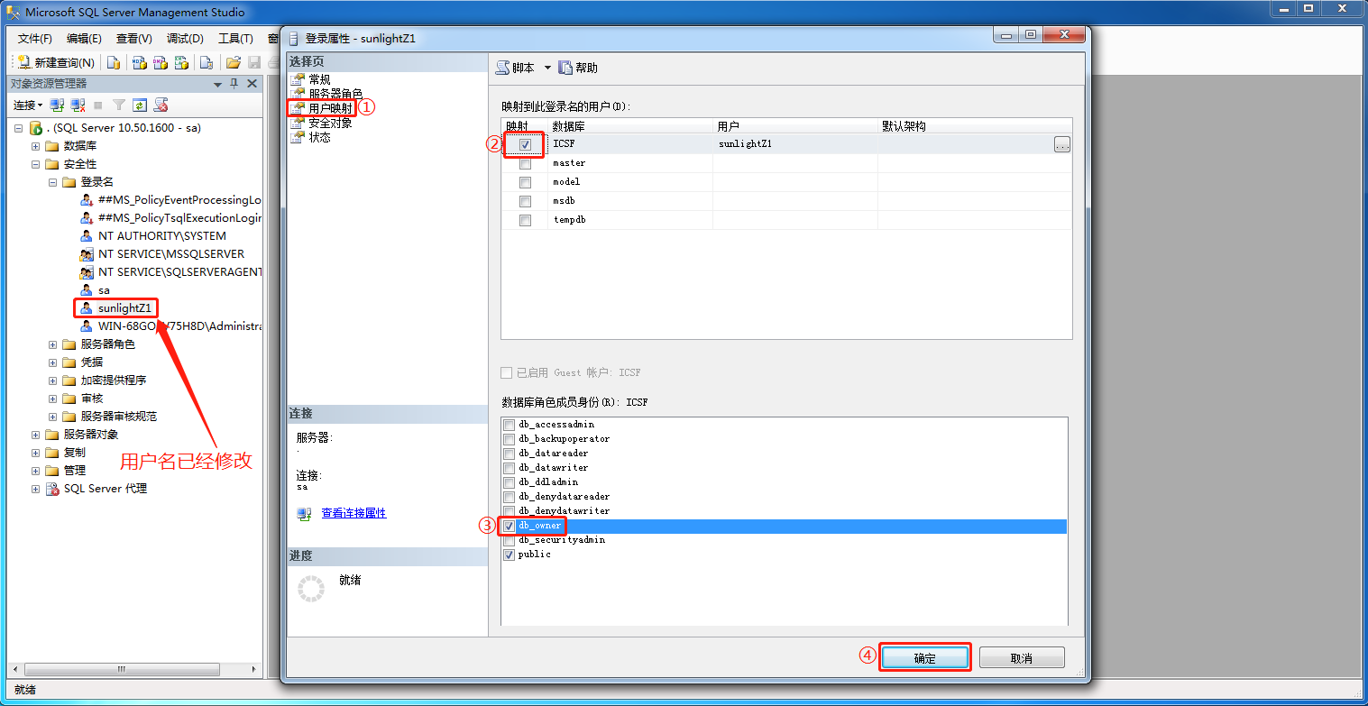1368x706 pixels.
Task: Open the 调试(D) menu
Action: [185, 39]
